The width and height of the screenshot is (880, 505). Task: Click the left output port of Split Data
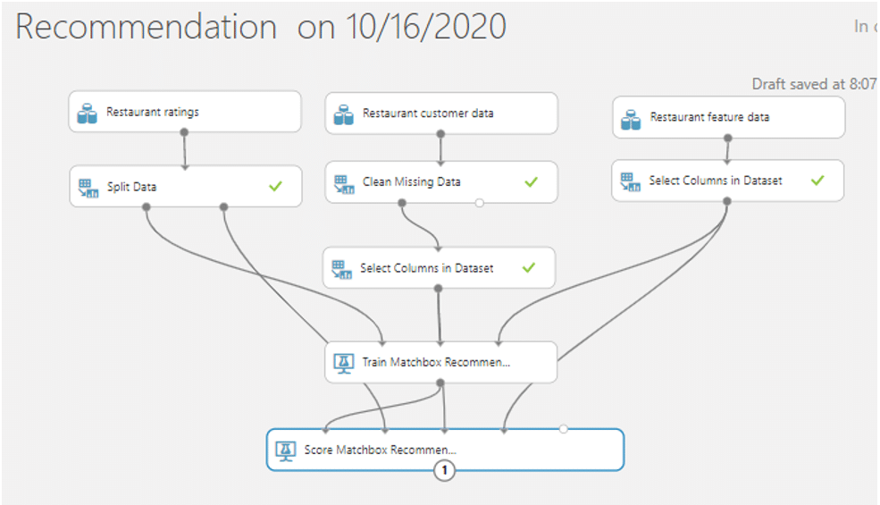pyautogui.click(x=146, y=207)
